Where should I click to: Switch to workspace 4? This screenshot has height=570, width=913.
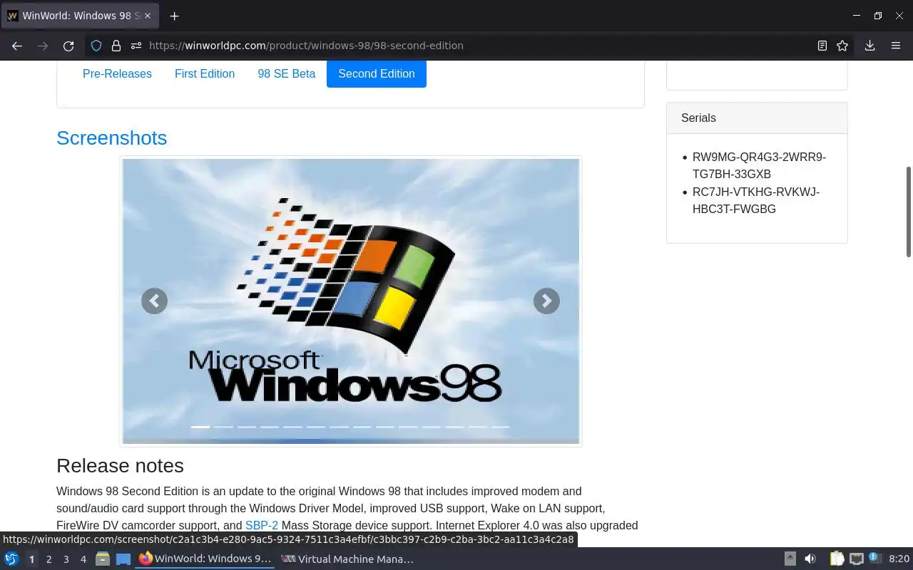click(x=83, y=559)
